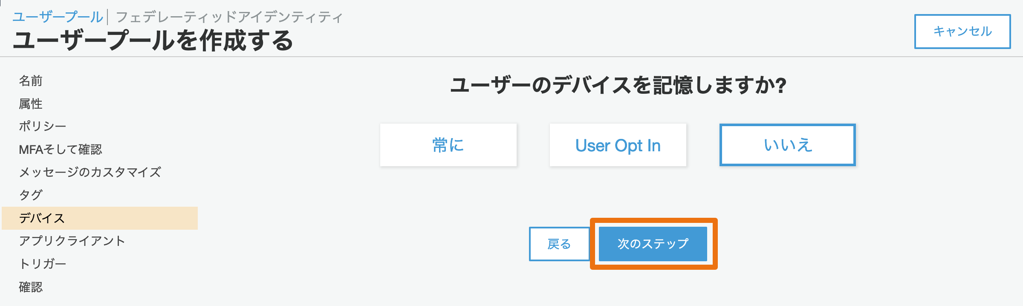Proceed with the 次のステップ button

pyautogui.click(x=653, y=244)
